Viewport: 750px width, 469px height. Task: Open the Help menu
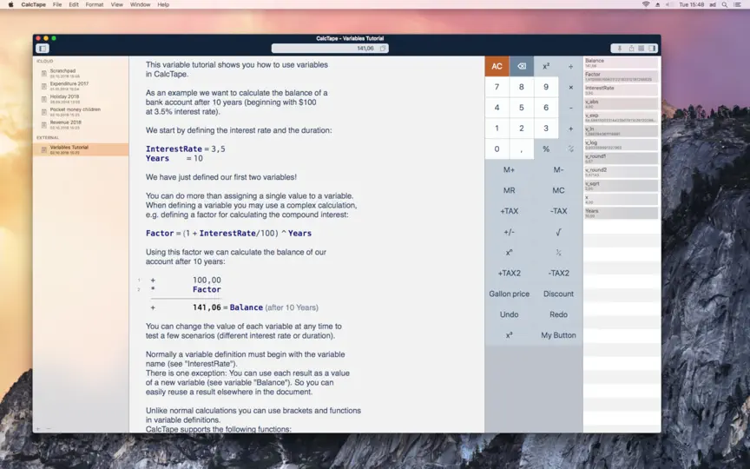163,4
